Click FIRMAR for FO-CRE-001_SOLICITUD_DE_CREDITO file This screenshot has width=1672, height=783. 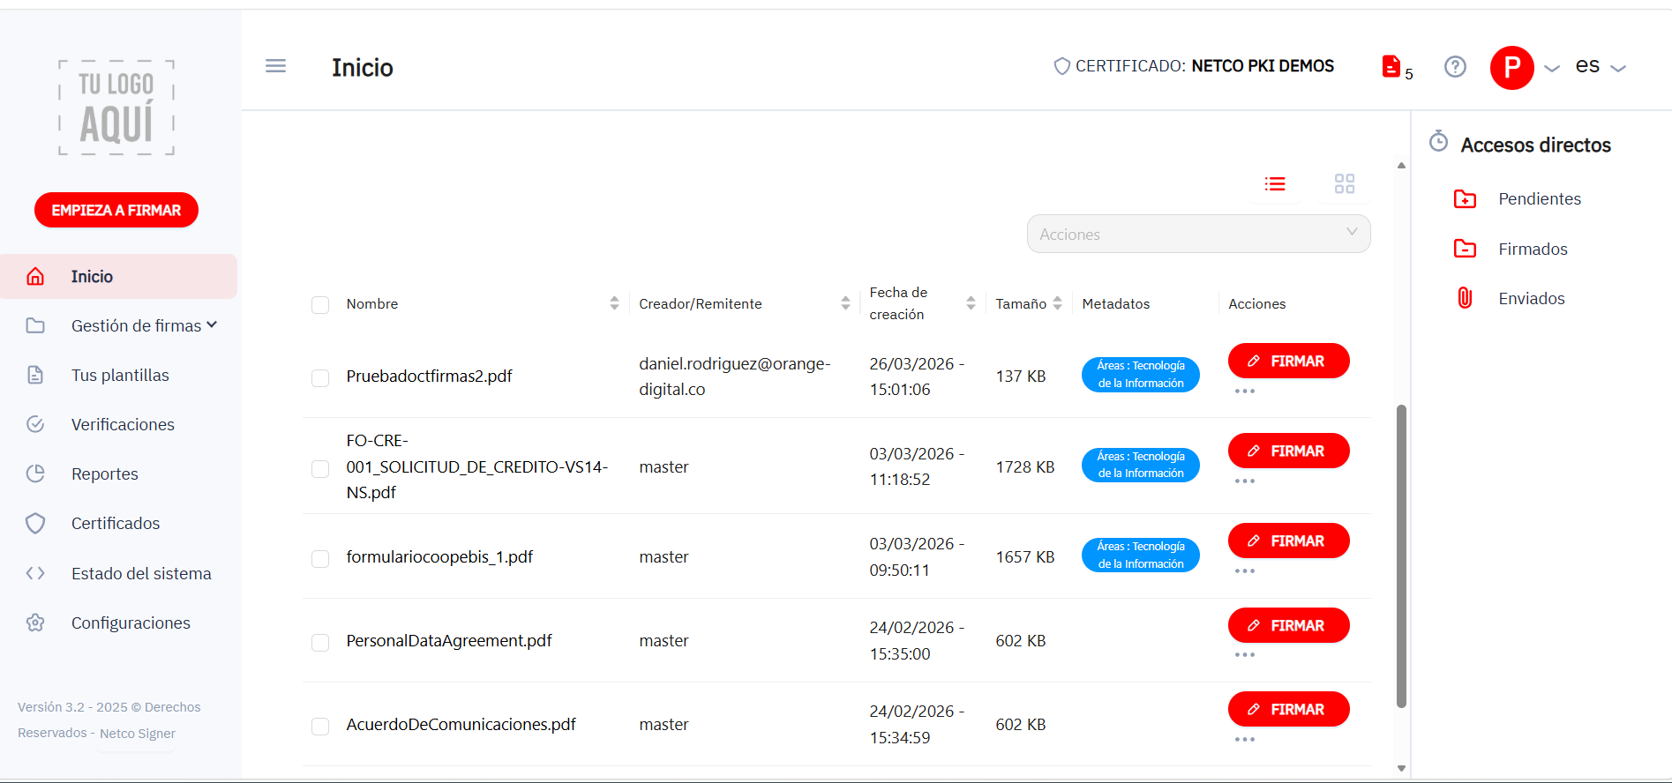point(1288,451)
